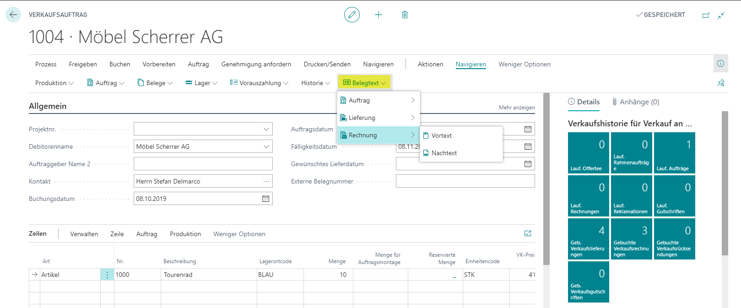741x308 pixels.
Task: Open row options menu for Artikel line
Action: coord(107,275)
